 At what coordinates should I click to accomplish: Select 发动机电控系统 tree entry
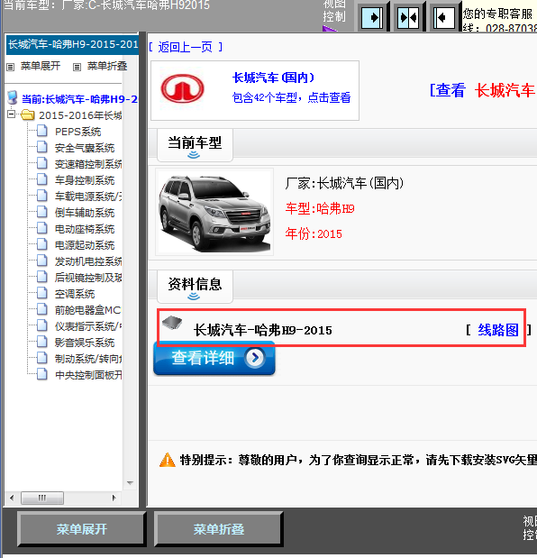coord(88,261)
